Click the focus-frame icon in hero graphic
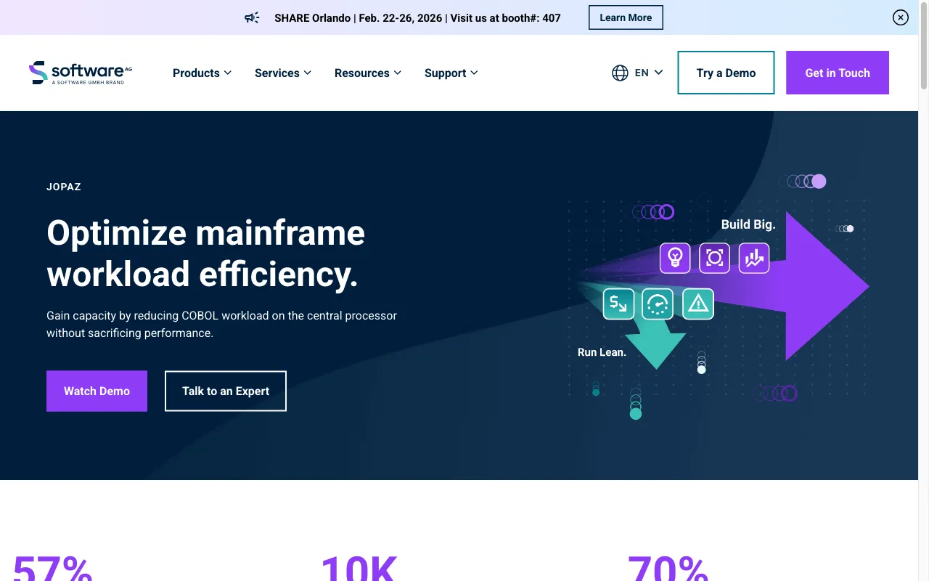The height and width of the screenshot is (581, 929). (714, 258)
